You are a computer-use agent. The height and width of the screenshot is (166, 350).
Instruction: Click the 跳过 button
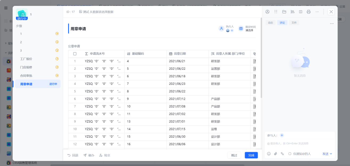[x=234, y=155]
